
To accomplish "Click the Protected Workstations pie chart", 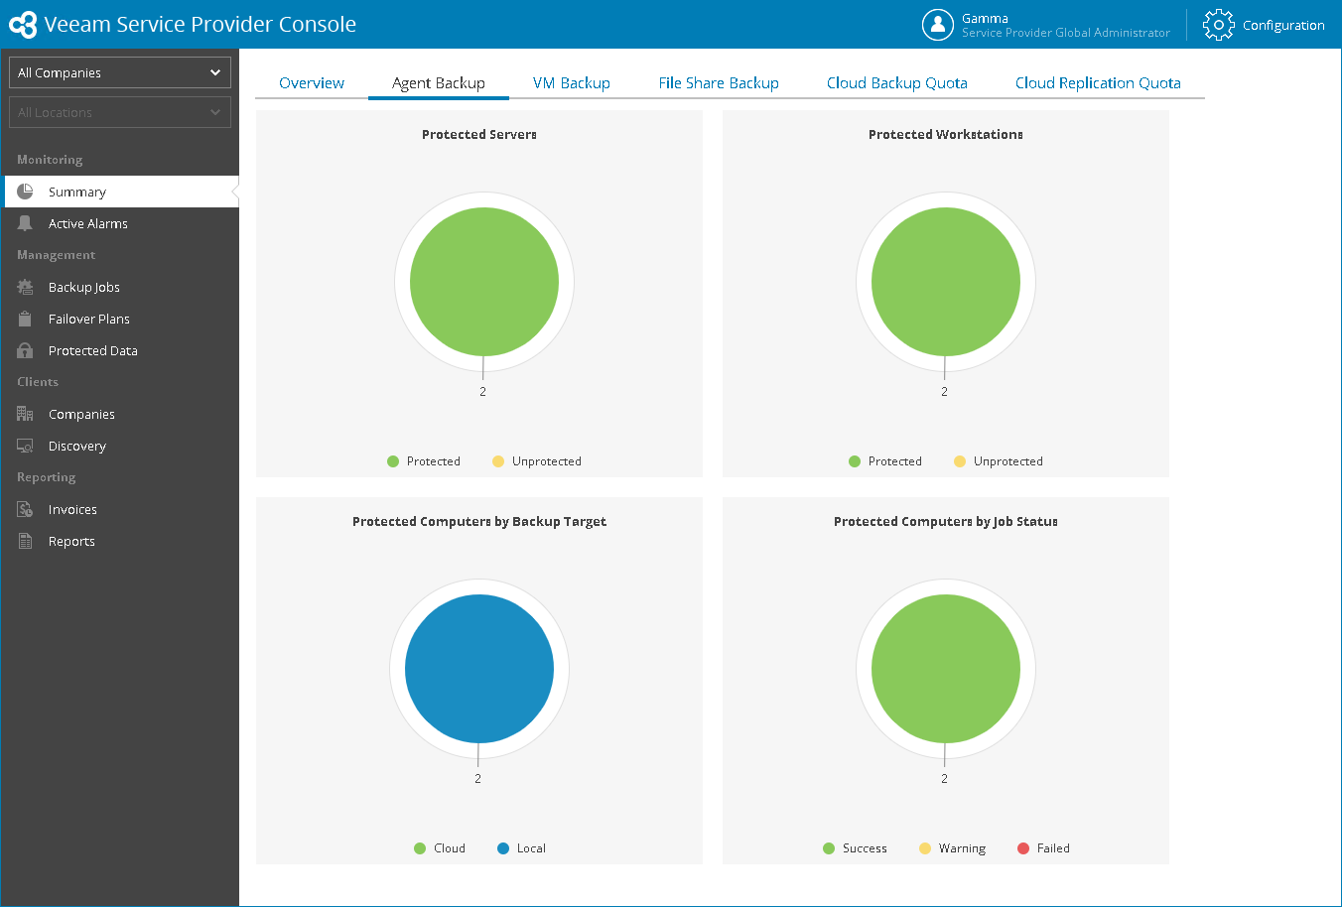I will (x=946, y=282).
